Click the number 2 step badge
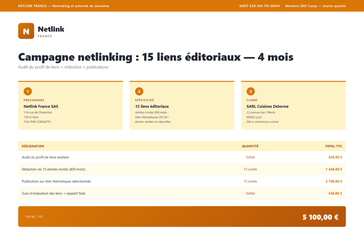The image size is (364, 243). click(x=139, y=91)
